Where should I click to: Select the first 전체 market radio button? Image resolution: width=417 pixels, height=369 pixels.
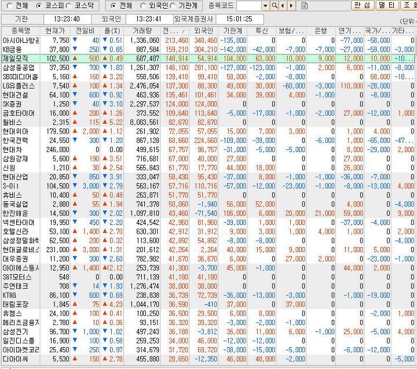click(9, 6)
